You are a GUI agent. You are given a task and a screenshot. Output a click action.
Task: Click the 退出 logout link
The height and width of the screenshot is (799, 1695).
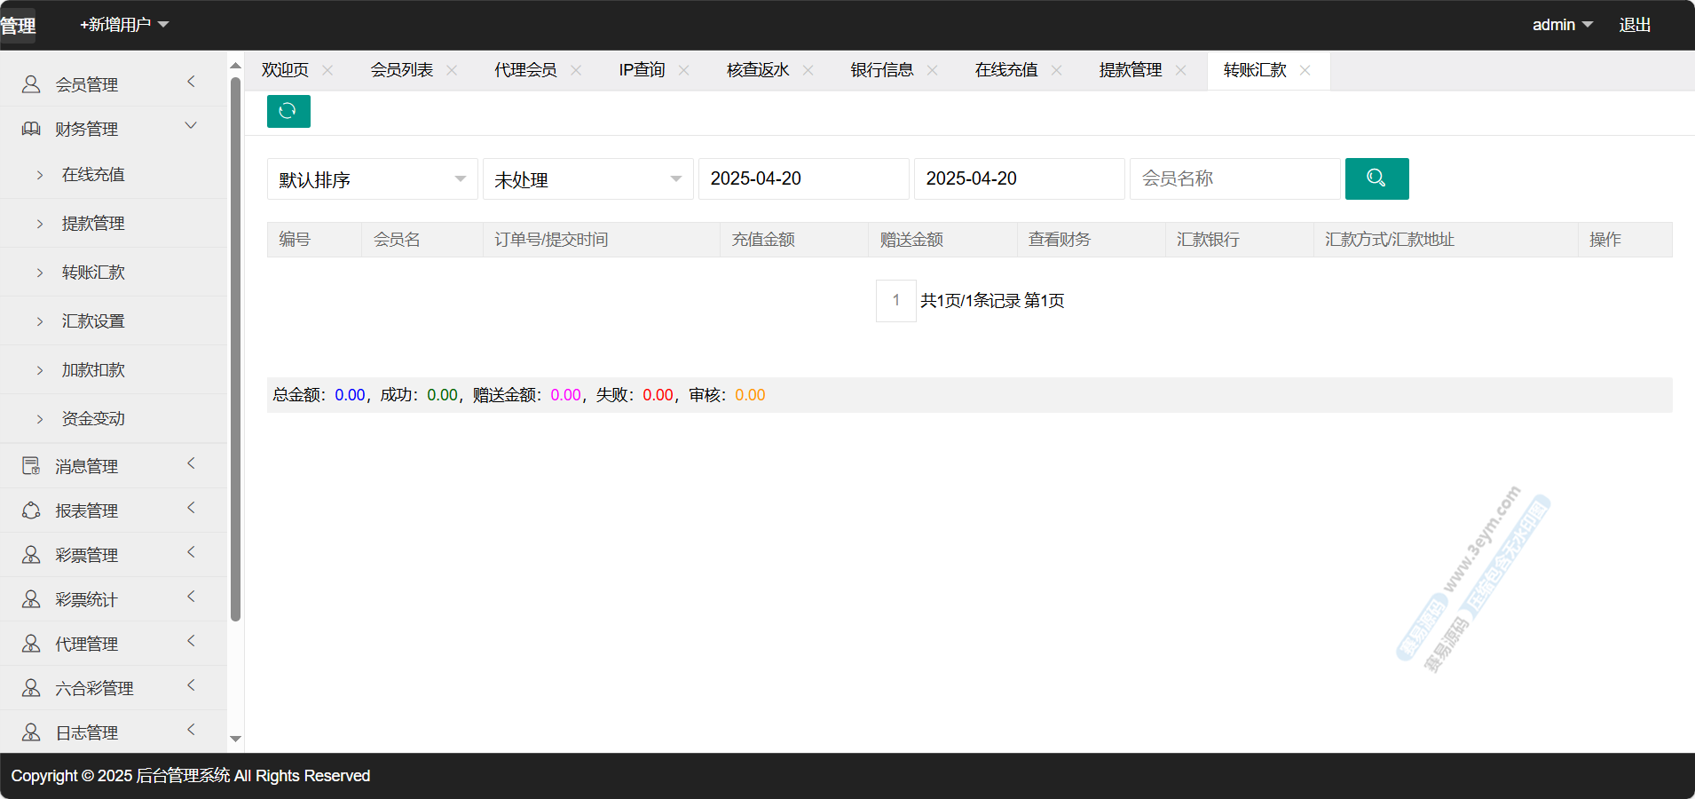coord(1634,25)
